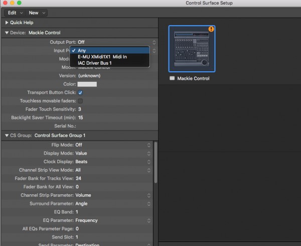Viewport: 301px width, 246px height.
Task: Click the CS Group parameter list scrollbar
Action: tap(156, 163)
